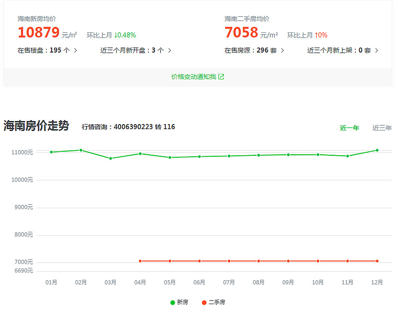Select red 09月 data point on 二手房 line
Screen dimensions: 397x320
point(288,261)
